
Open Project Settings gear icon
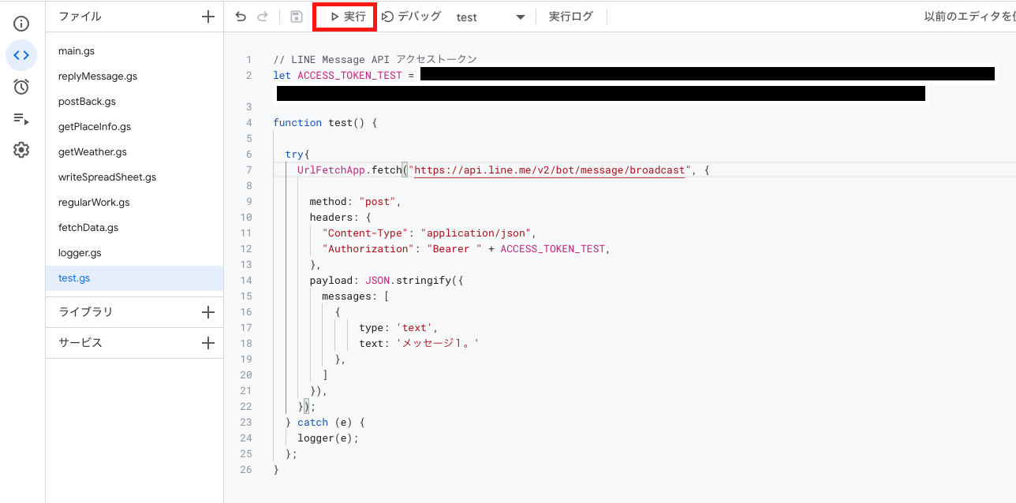[x=21, y=150]
